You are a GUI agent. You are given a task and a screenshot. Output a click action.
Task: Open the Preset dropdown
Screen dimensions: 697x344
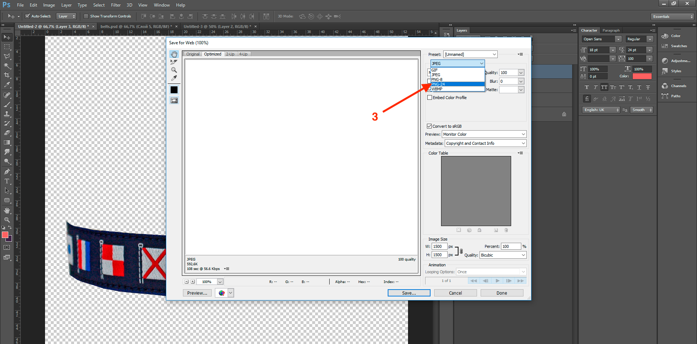click(x=470, y=54)
